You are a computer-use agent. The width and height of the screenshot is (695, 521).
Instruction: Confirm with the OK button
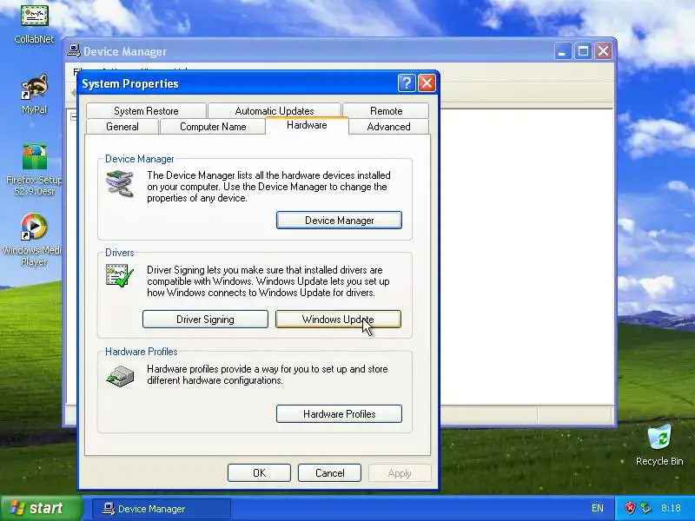coord(259,472)
